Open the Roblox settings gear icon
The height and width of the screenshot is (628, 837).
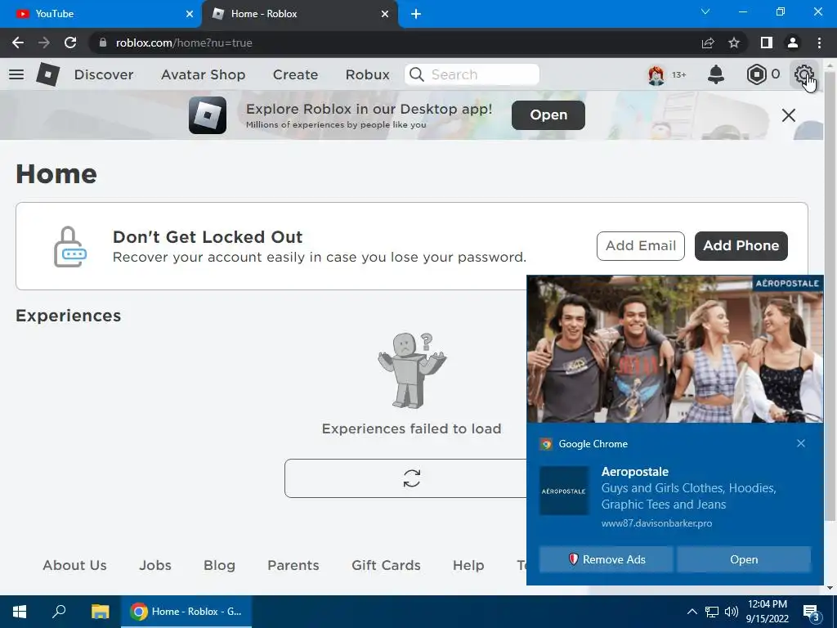pyautogui.click(x=803, y=74)
